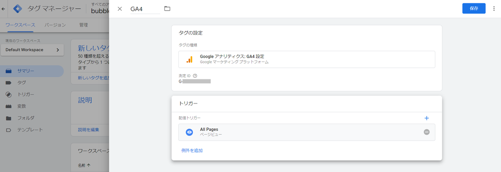
Task: Open folder selector next to tag name
Action: [x=167, y=9]
